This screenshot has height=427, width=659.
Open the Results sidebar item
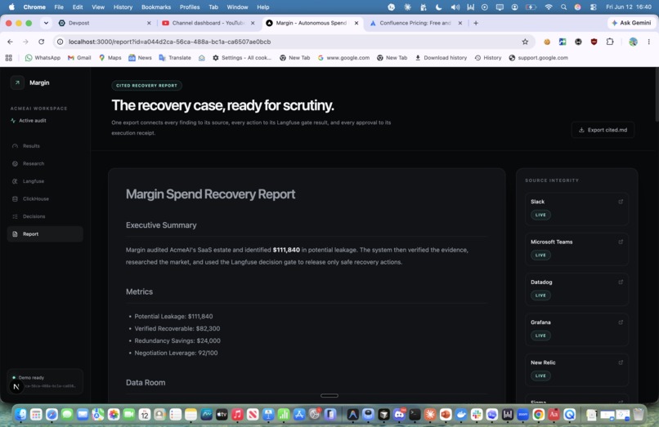click(45, 146)
